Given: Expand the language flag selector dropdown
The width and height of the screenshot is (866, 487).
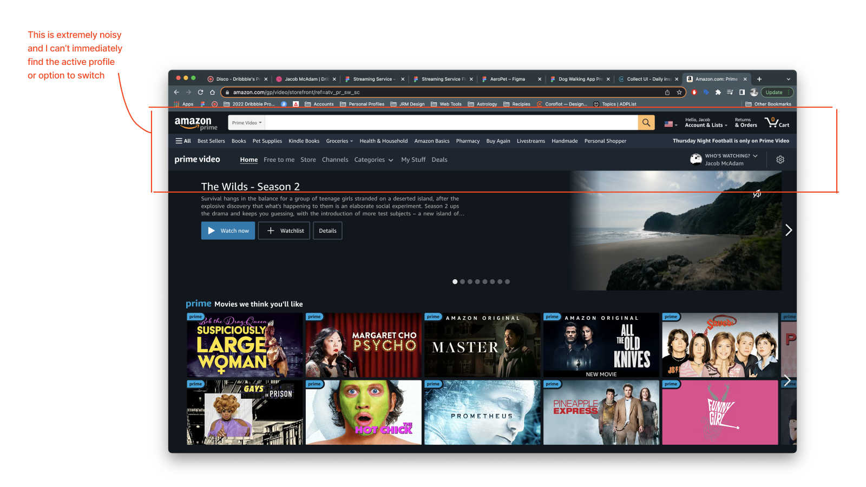Looking at the screenshot, I should coord(670,124).
